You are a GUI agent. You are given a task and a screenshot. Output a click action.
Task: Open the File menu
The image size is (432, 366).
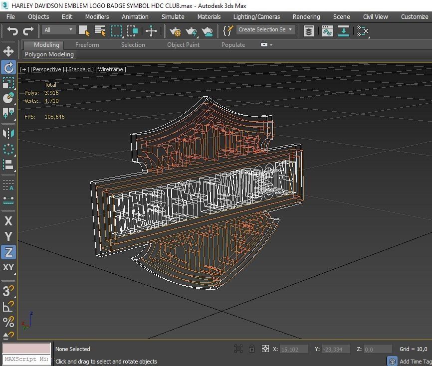[x=10, y=16]
